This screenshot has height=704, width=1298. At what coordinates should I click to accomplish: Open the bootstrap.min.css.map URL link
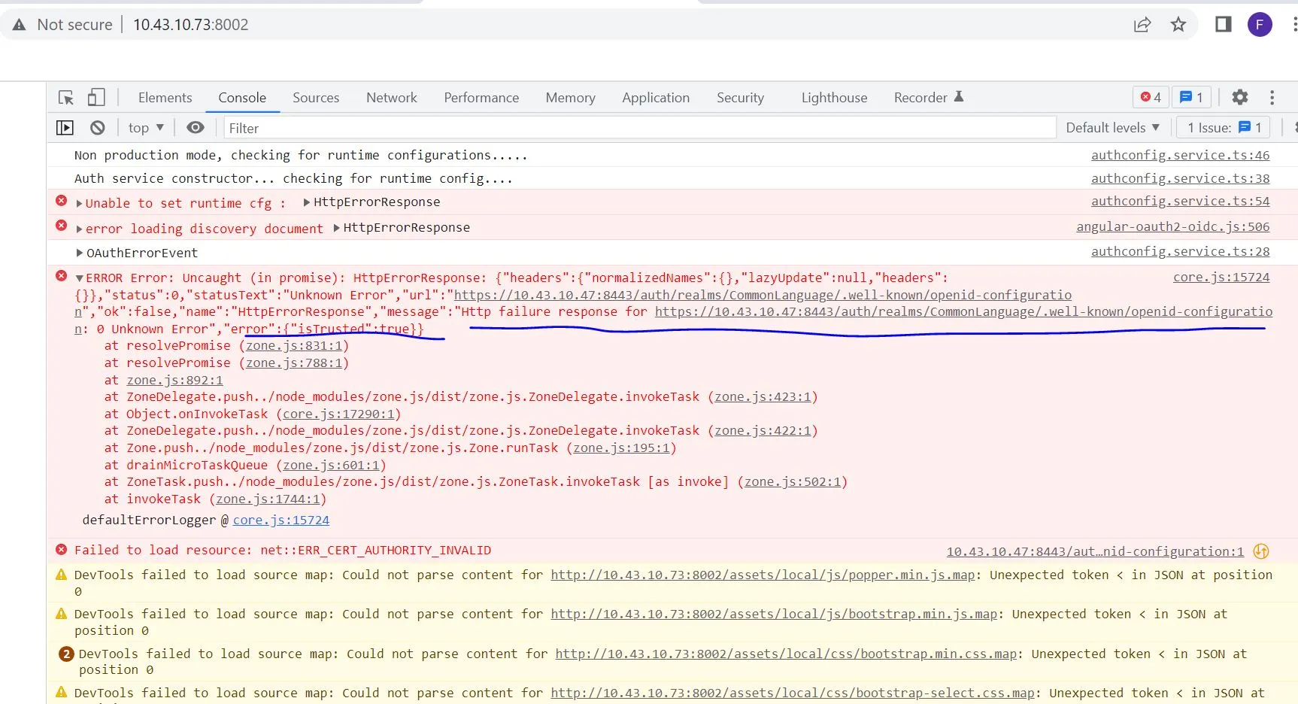pyautogui.click(x=786, y=654)
